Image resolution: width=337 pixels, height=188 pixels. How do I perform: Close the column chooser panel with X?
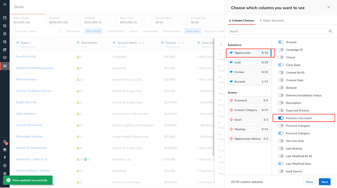point(328,7)
